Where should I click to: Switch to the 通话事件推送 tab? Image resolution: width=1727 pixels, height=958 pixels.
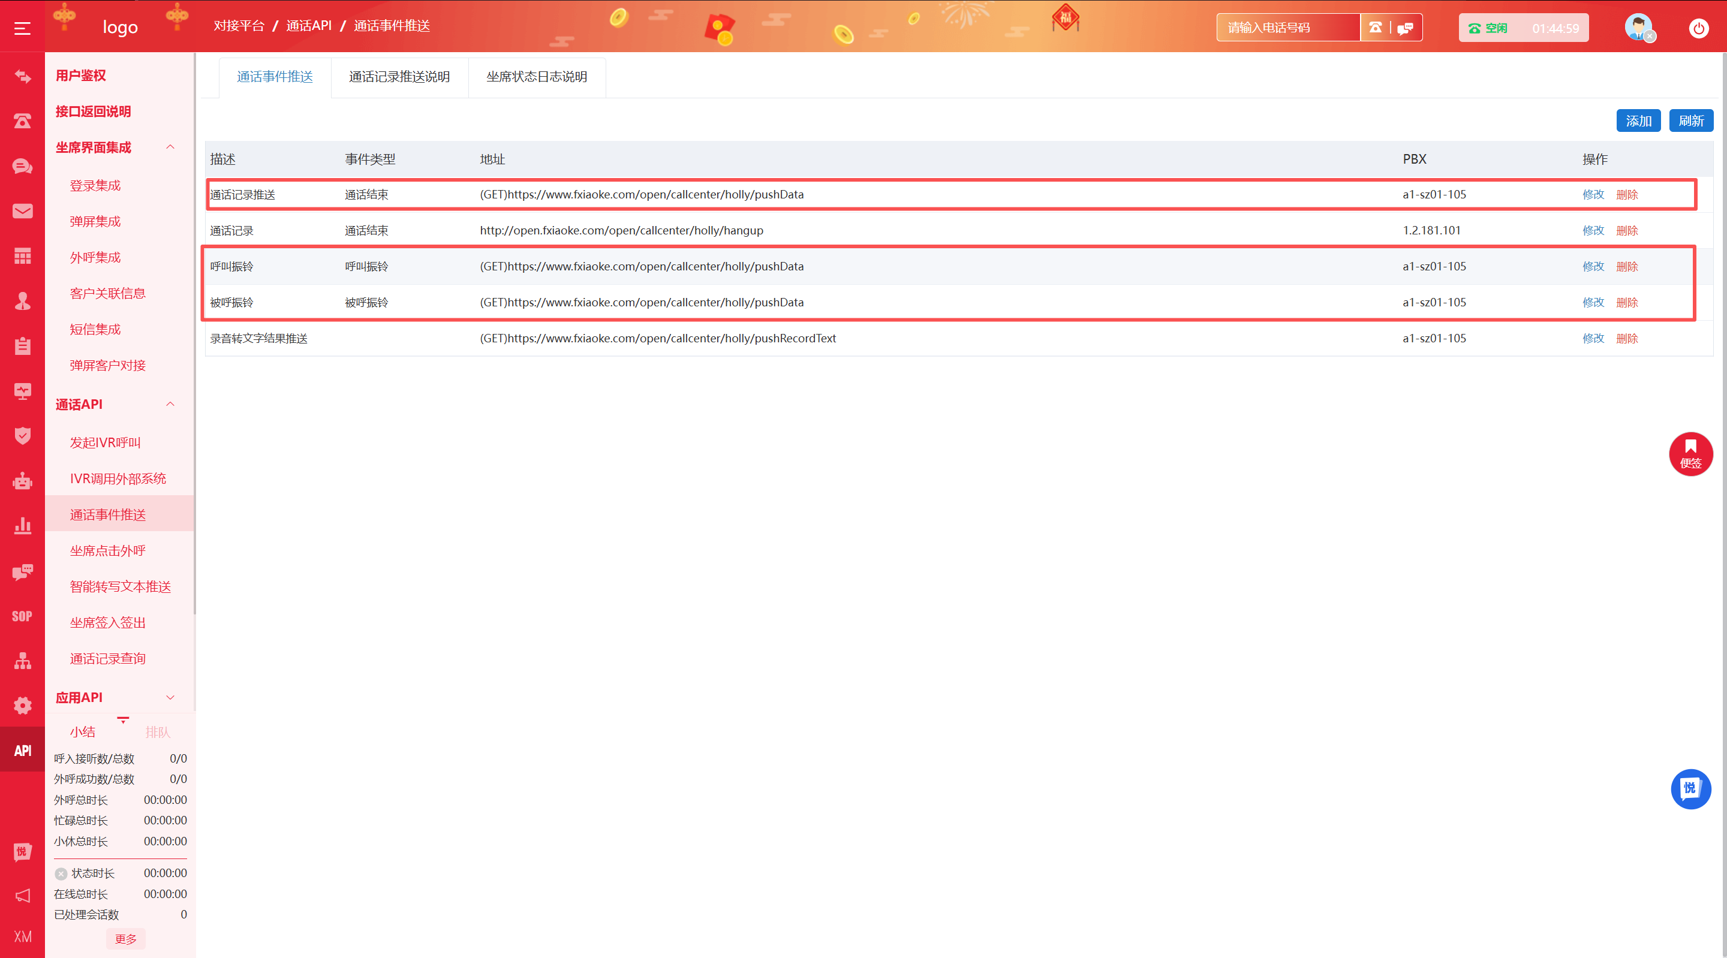pyautogui.click(x=275, y=77)
